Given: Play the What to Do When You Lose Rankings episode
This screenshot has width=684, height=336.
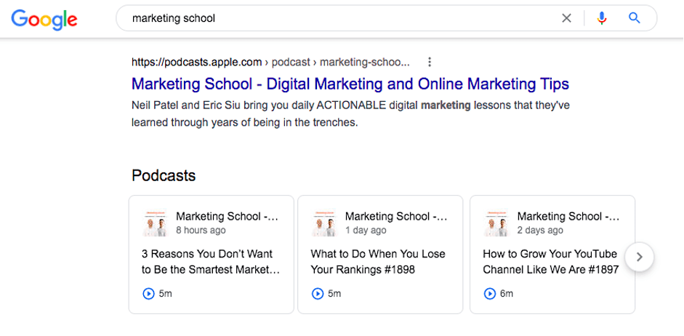Looking at the screenshot, I should (318, 294).
